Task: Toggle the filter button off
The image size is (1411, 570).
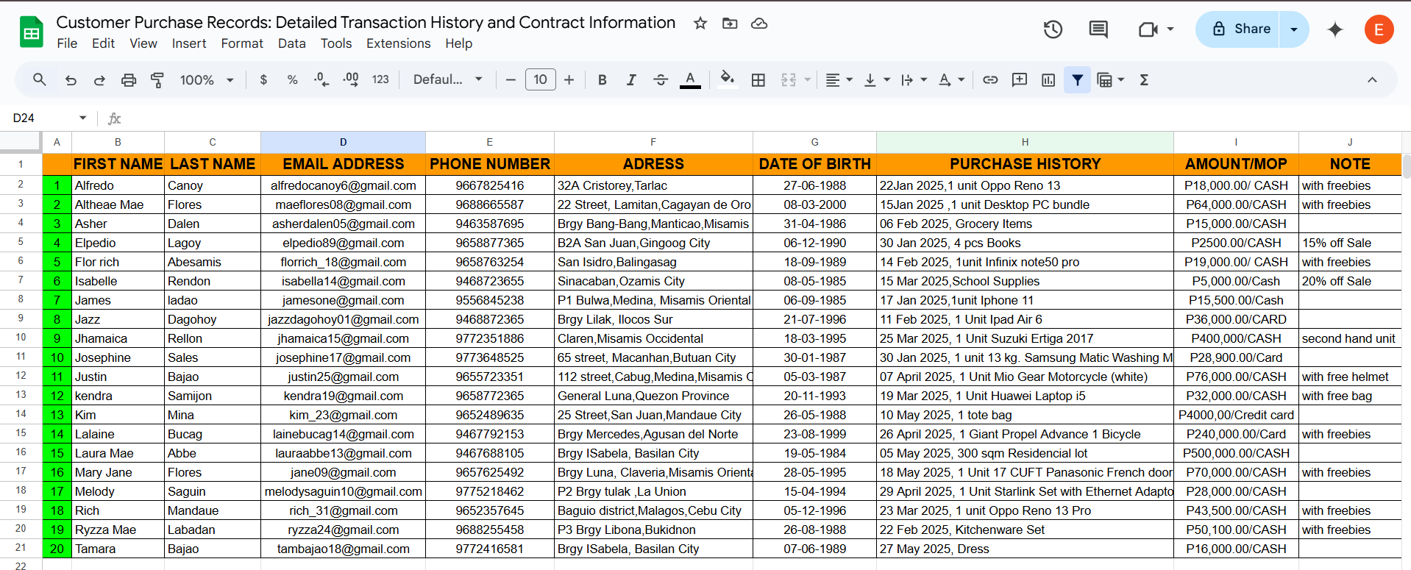Action: (1077, 80)
